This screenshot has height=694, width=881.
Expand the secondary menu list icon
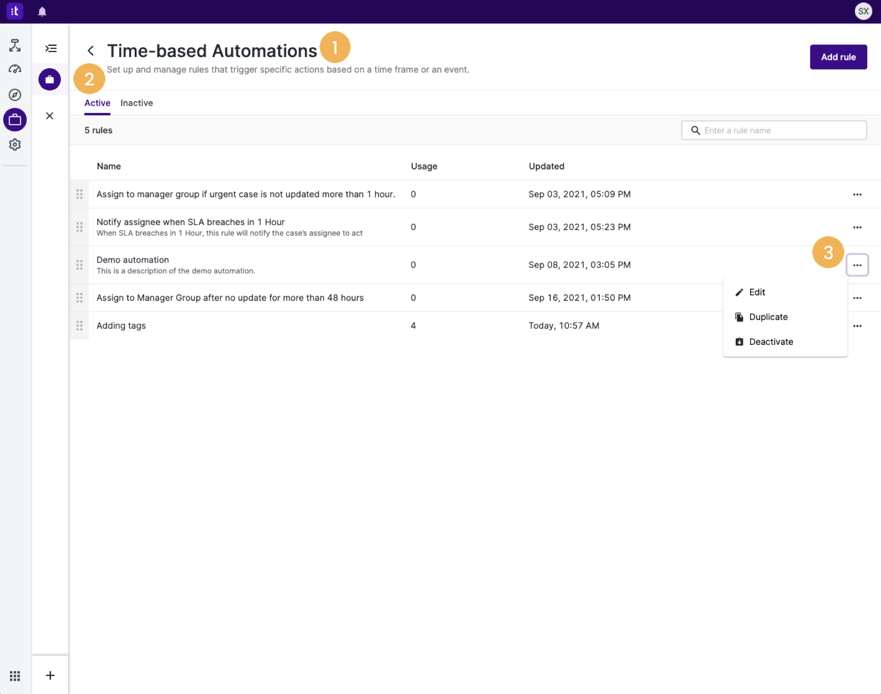point(50,48)
